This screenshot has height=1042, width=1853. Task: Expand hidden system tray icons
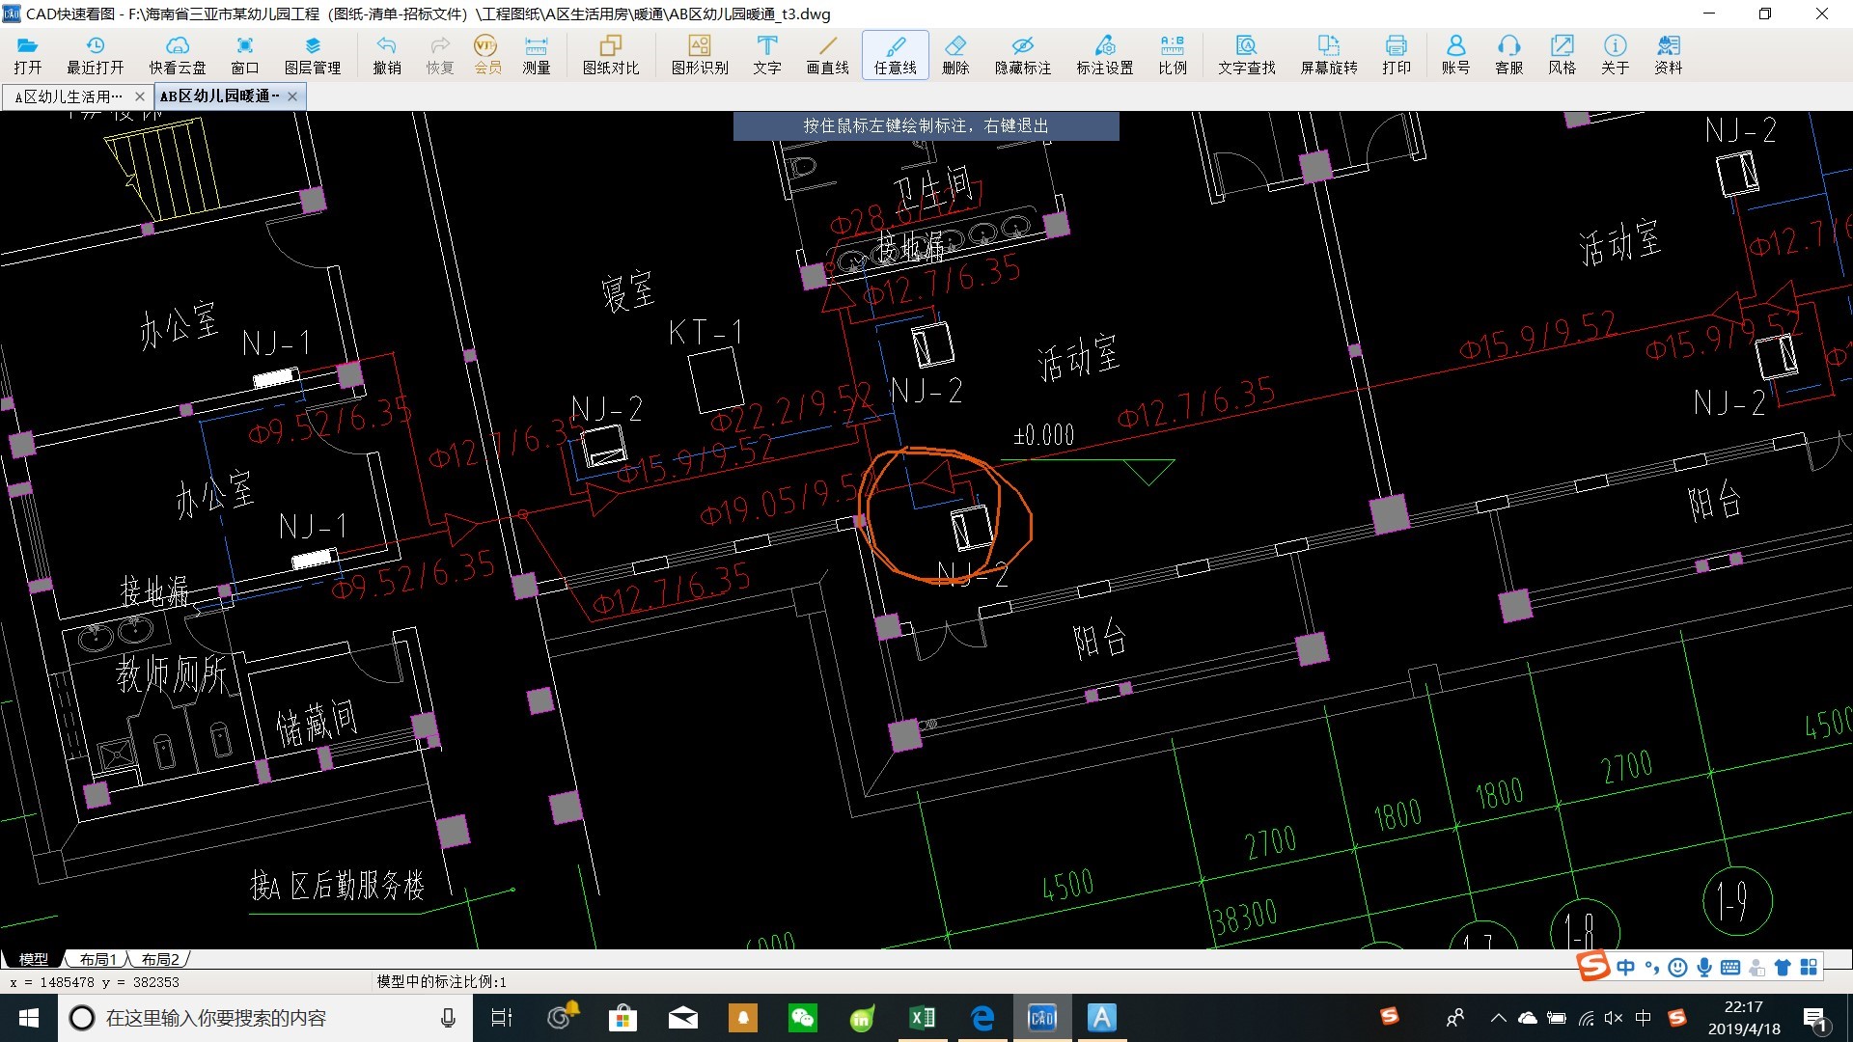(x=1498, y=1018)
